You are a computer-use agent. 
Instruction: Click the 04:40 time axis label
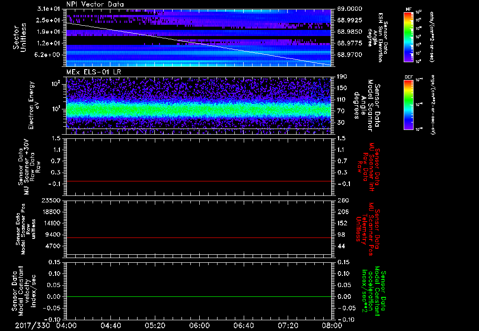pyautogui.click(x=111, y=325)
